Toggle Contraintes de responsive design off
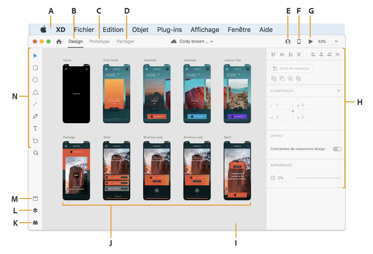Image resolution: width=373 pixels, height=254 pixels. (337, 149)
